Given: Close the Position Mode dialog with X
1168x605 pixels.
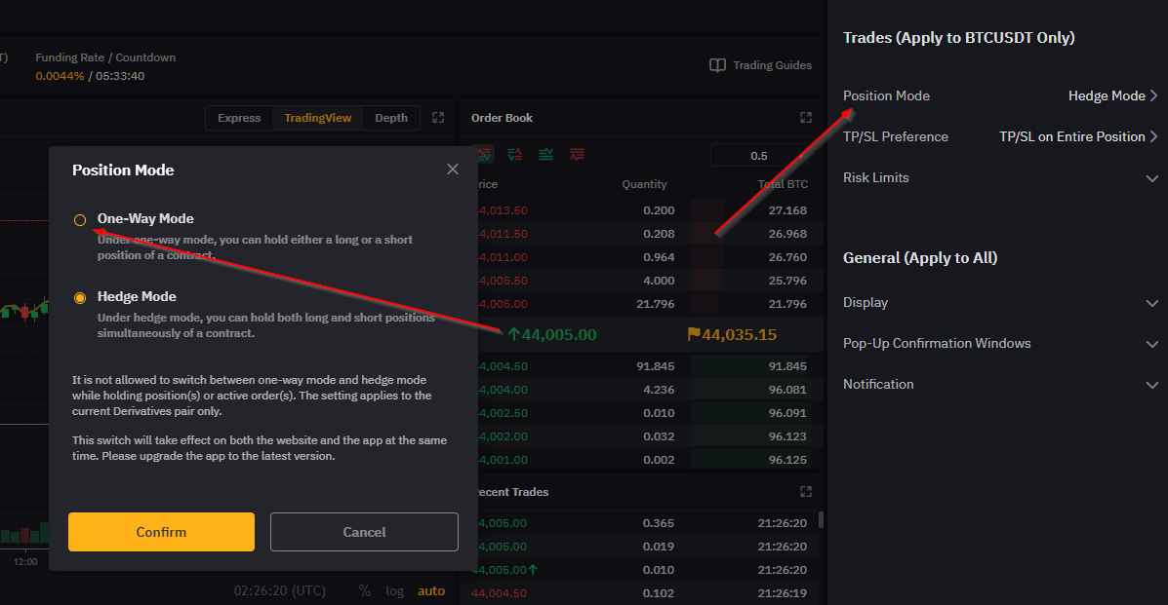Looking at the screenshot, I should tap(452, 170).
